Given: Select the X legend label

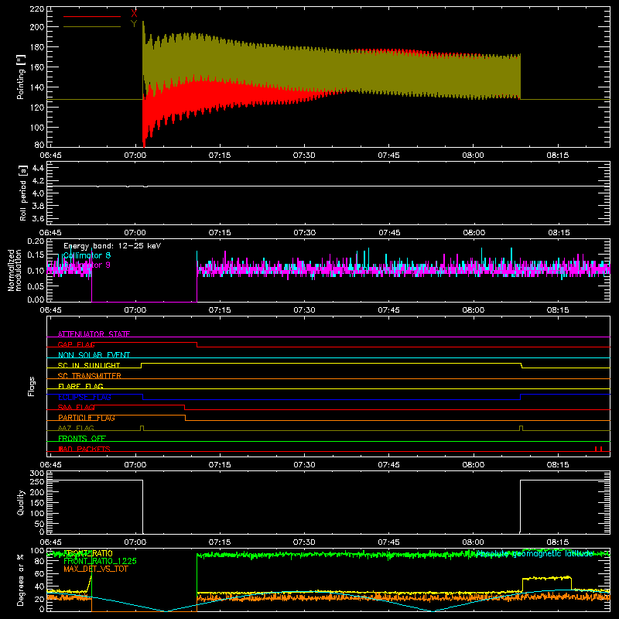Looking at the screenshot, I should 134,14.
